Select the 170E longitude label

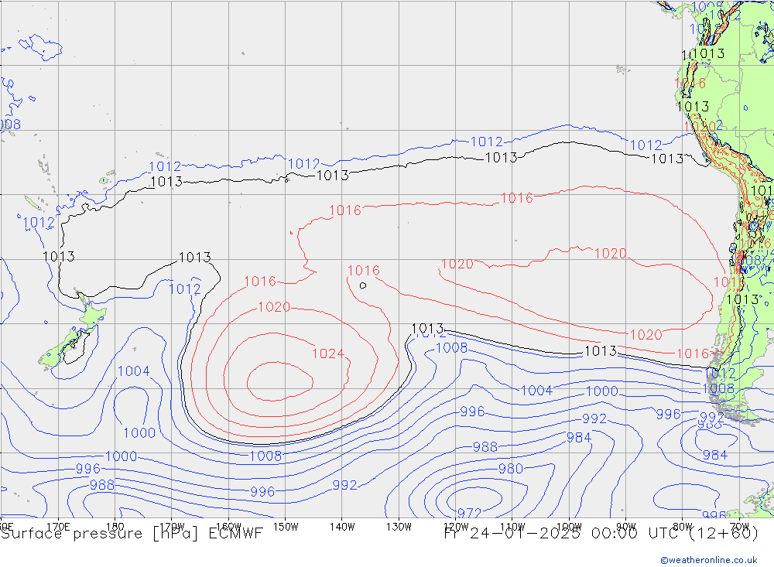coord(58,526)
